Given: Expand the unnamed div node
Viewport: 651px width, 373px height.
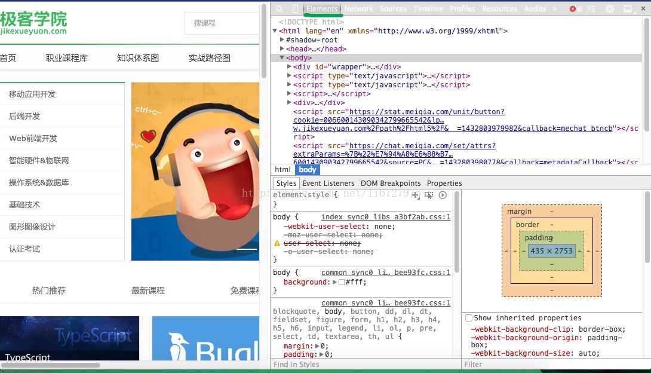Looking at the screenshot, I should [x=290, y=102].
